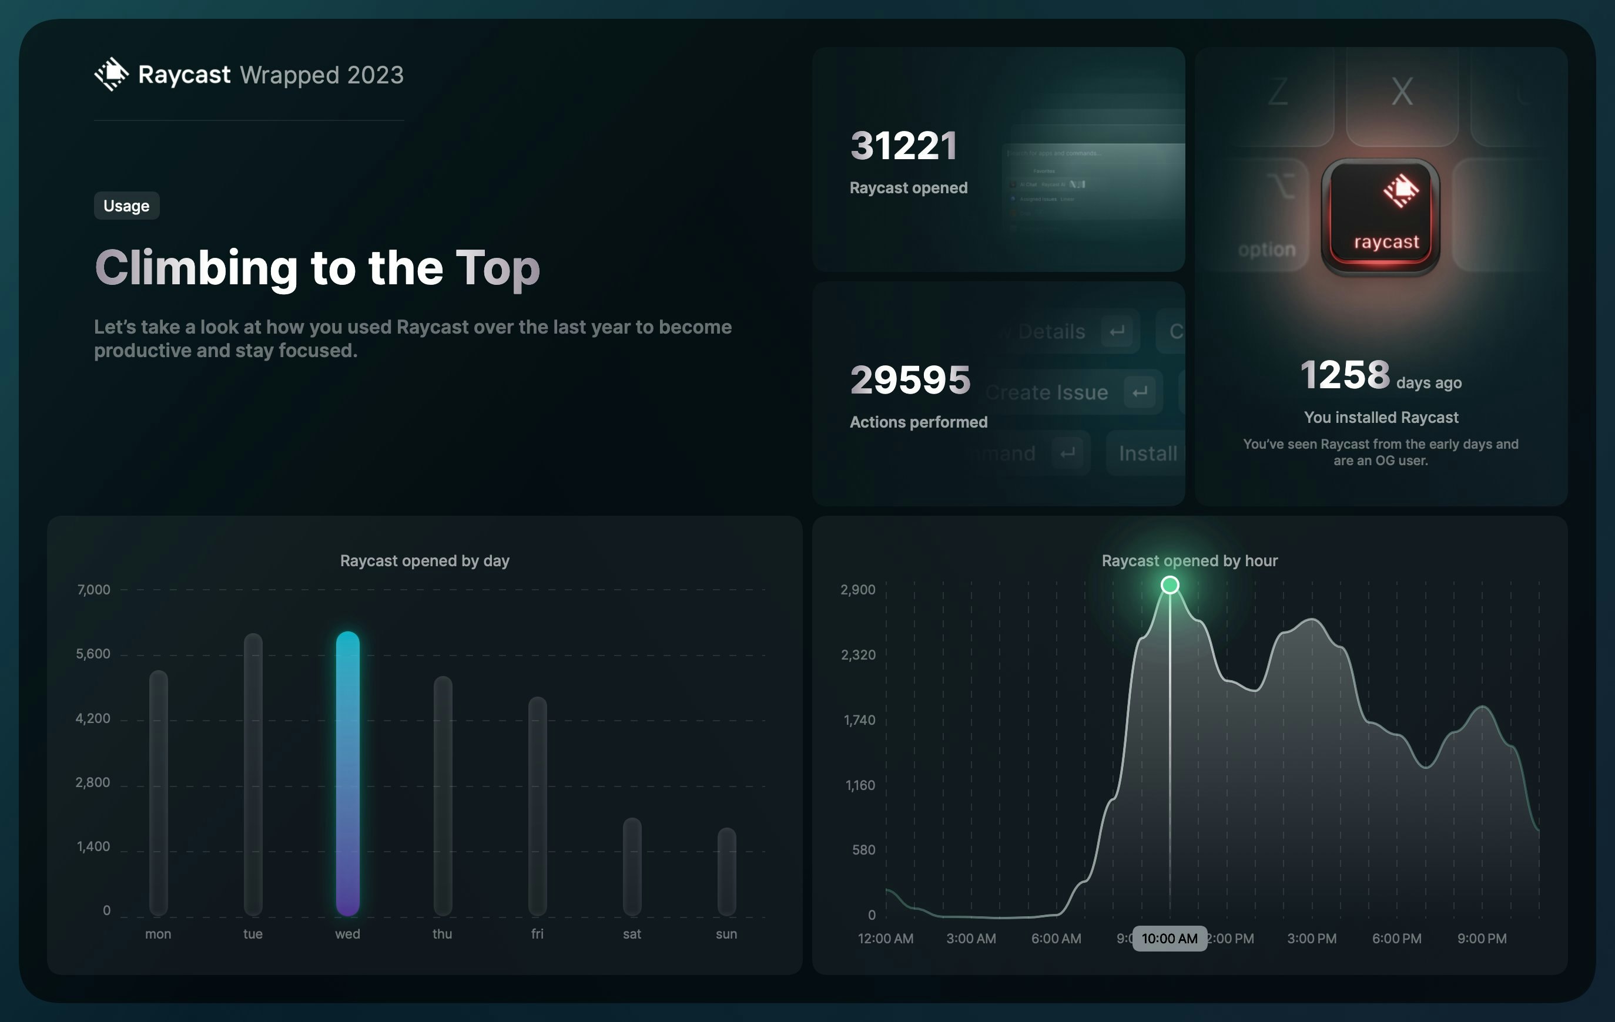Click the "9:00 PM" axis label
This screenshot has height=1022, width=1615.
click(1482, 938)
